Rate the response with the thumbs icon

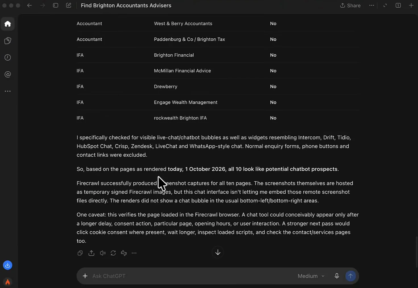(124, 253)
